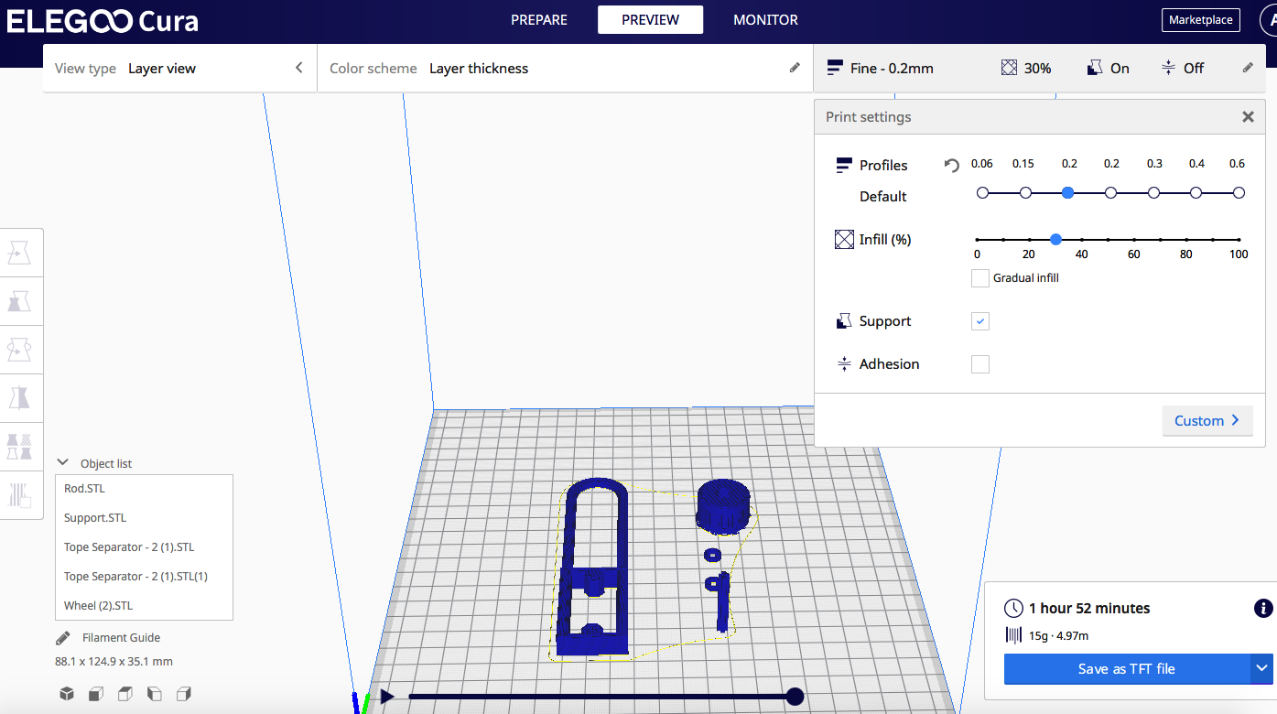Switch camera to the right side view cube
The width and height of the screenshot is (1277, 714).
(184, 694)
